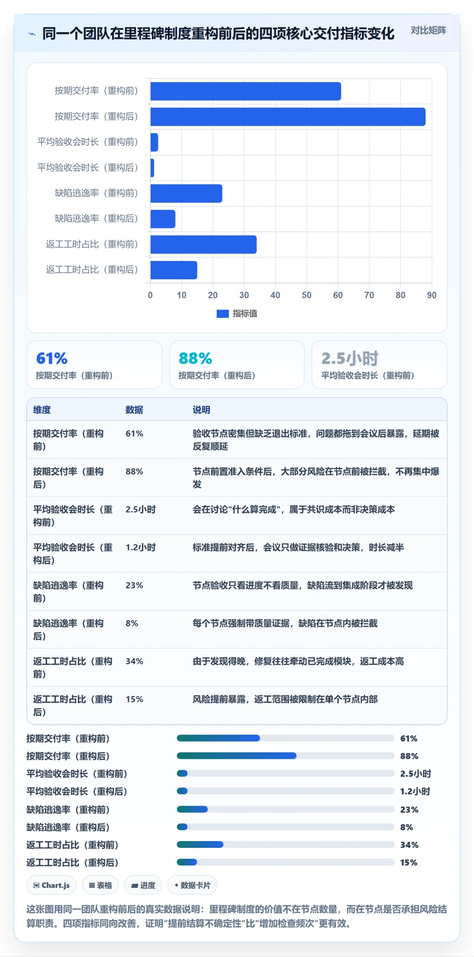Image resolution: width=474 pixels, height=957 pixels.
Task: Select table cell with value 1.2小时
Action: [140, 547]
